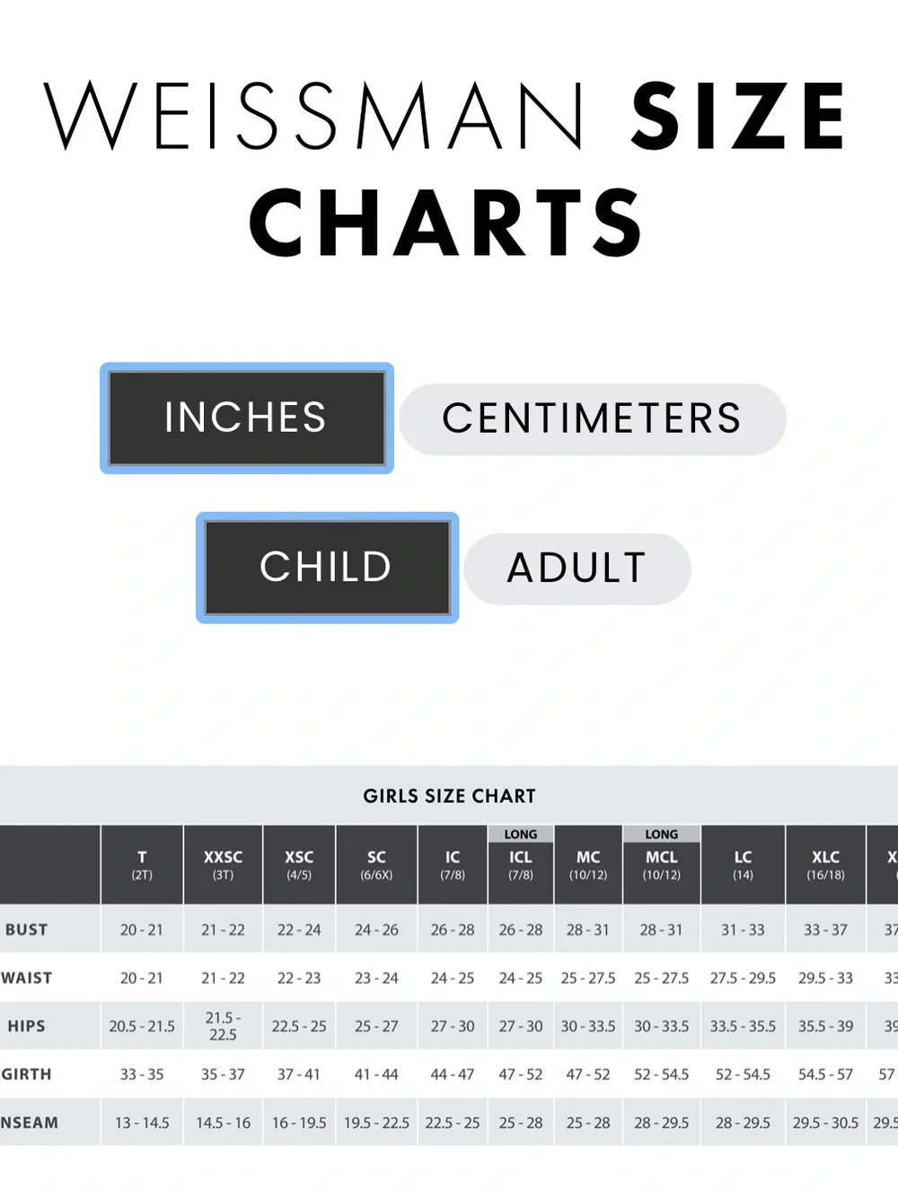Select the XXSC (3T) column header
The height and width of the screenshot is (1197, 898).
[x=223, y=865]
